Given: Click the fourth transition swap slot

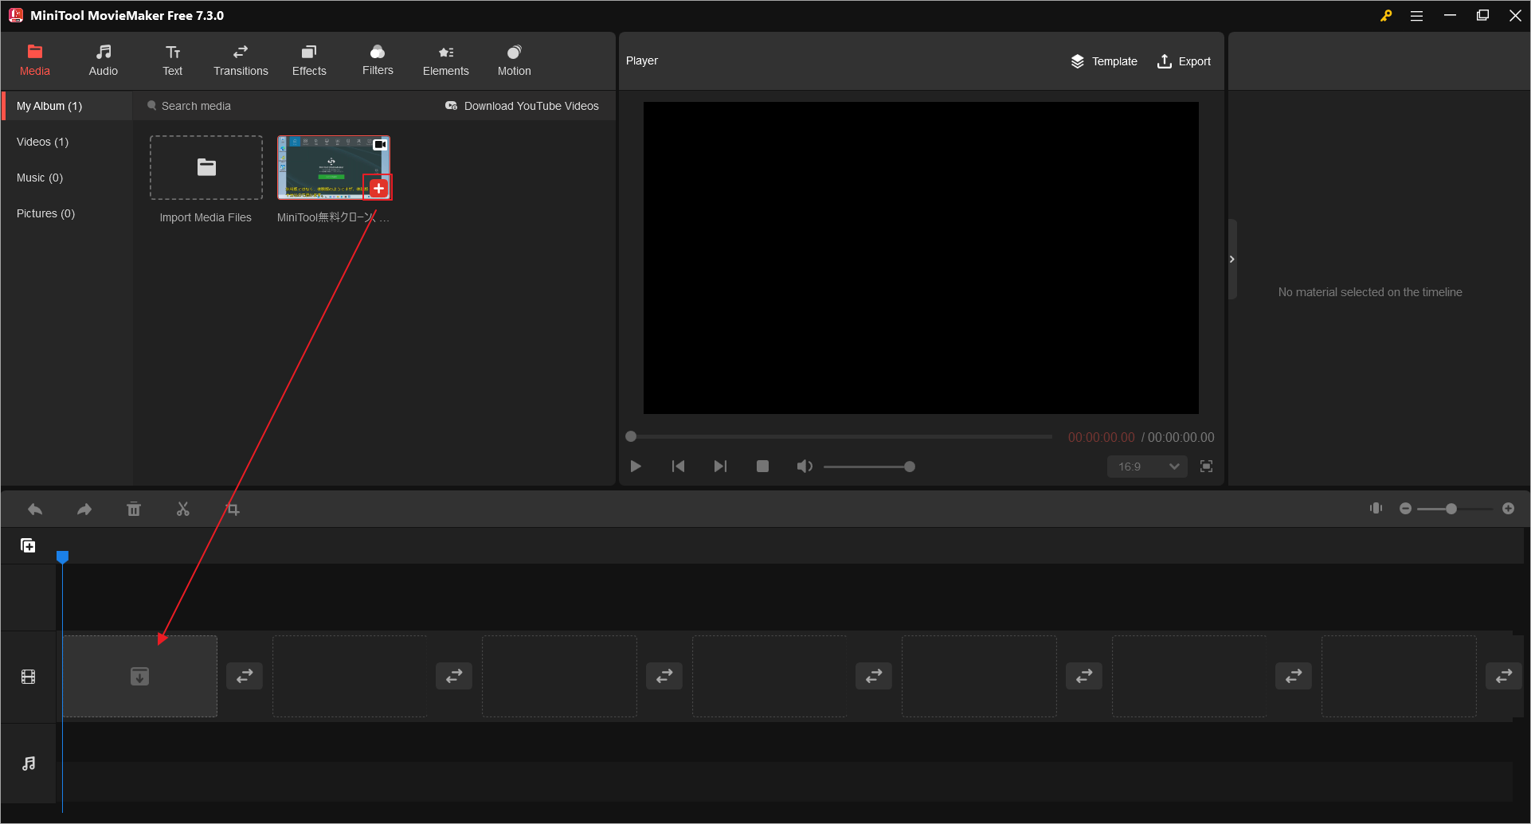Looking at the screenshot, I should click(x=874, y=676).
